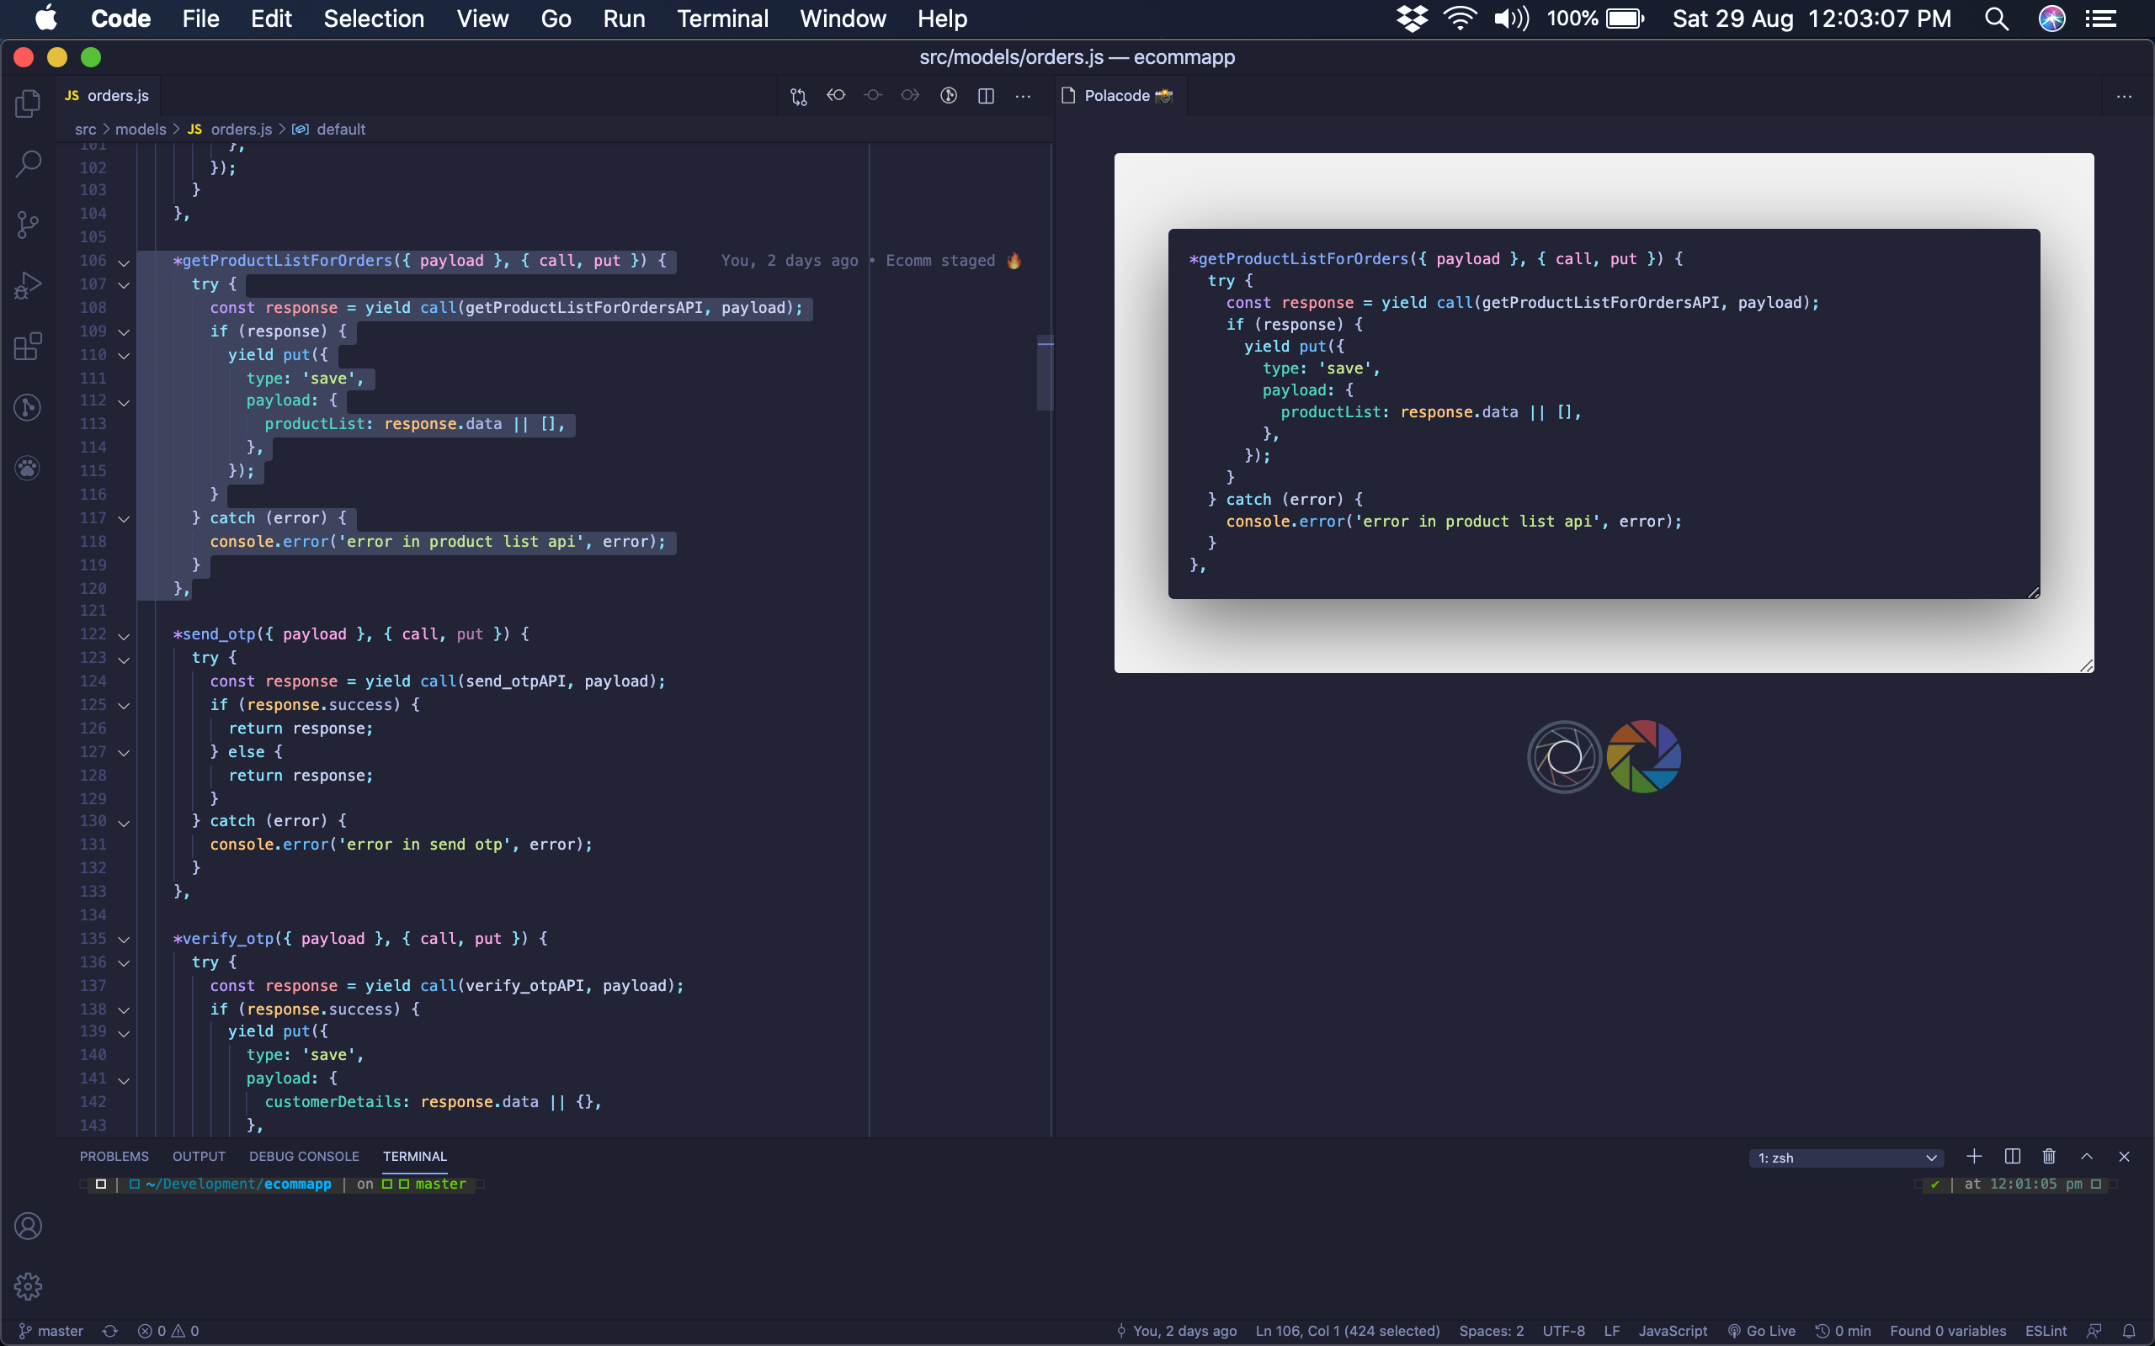2155x1346 pixels.
Task: Click the paw-shaped activity bar icon
Action: (28, 469)
